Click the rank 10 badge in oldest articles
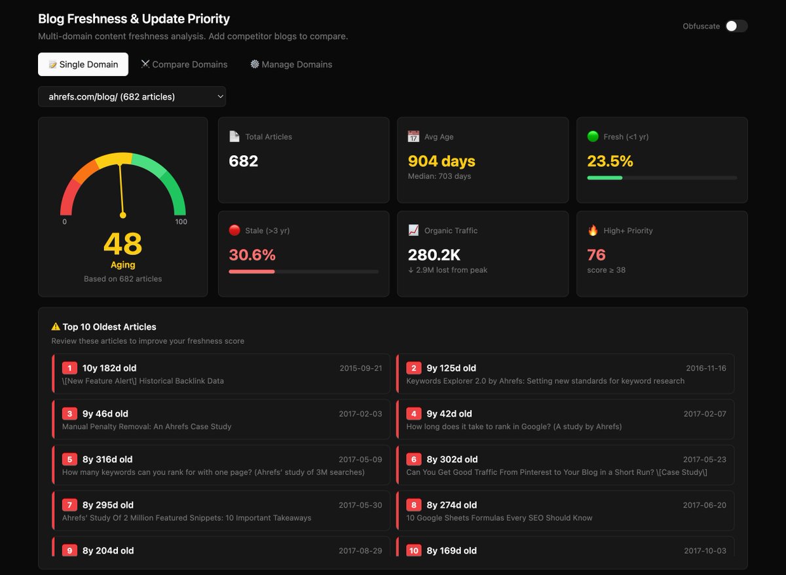786x575 pixels. (x=413, y=550)
